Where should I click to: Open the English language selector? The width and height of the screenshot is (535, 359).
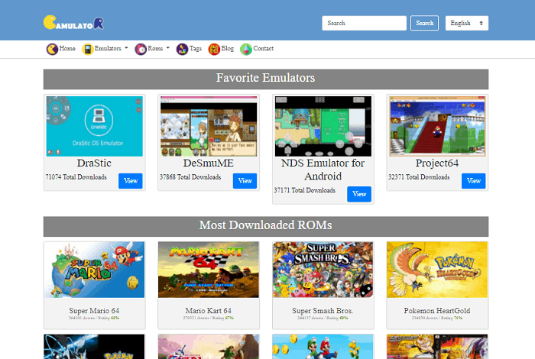[x=467, y=23]
